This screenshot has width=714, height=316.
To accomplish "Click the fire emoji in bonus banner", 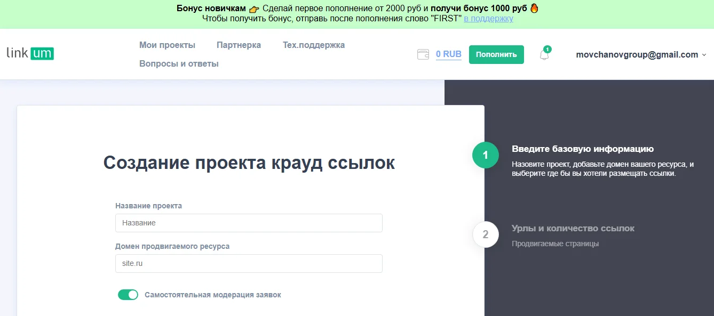I will [x=534, y=9].
